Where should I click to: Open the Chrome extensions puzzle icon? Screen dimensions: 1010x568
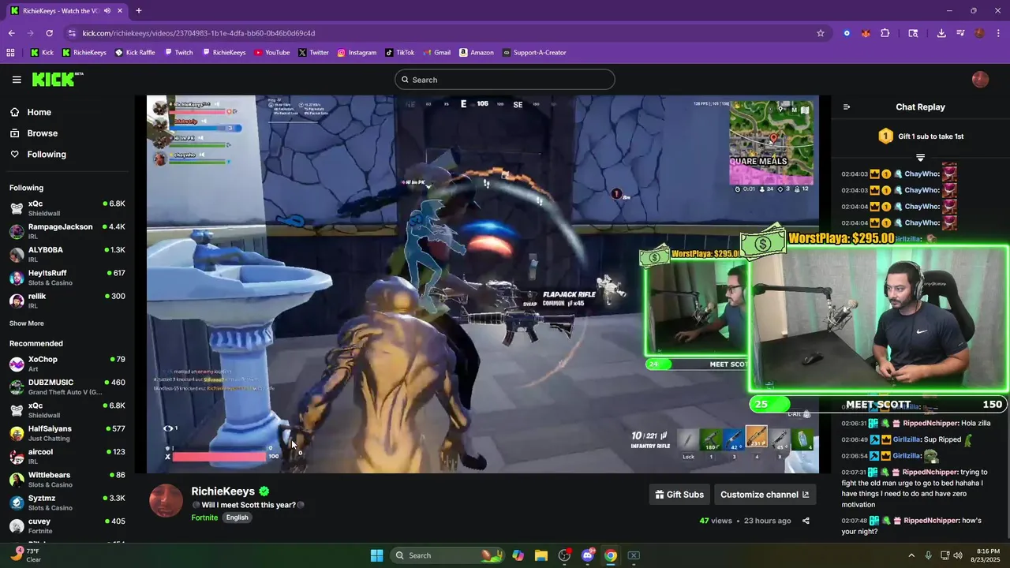coord(885,33)
